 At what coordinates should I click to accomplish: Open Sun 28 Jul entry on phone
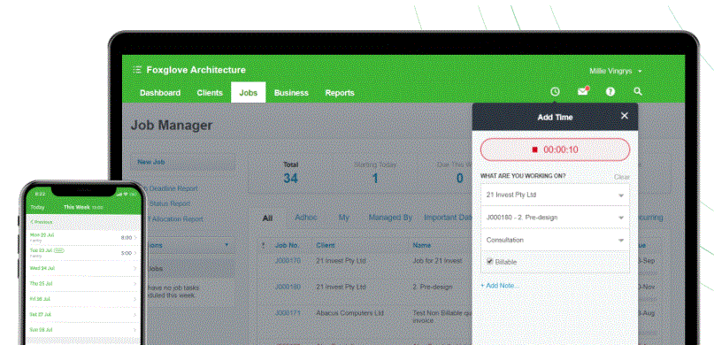click(83, 330)
